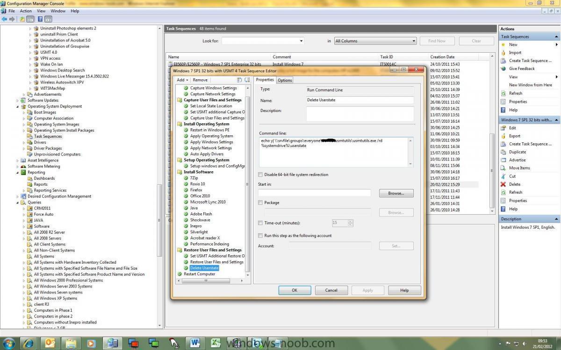
Task: Open Outlook from the taskbar
Action: point(50,343)
